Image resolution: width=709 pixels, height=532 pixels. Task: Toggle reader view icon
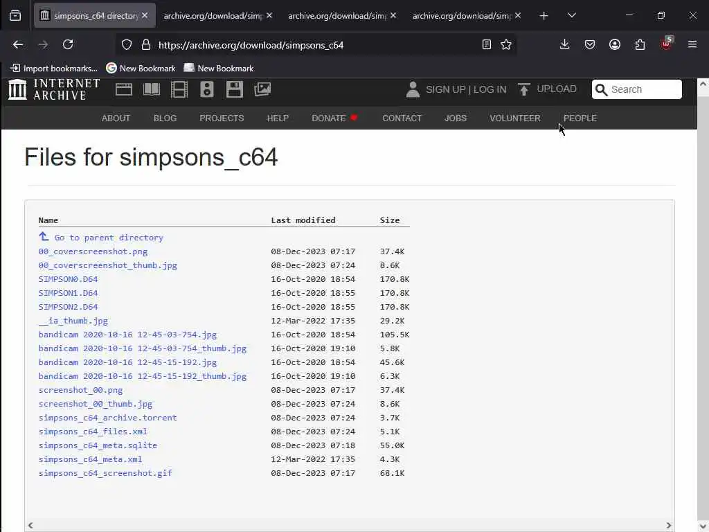tap(487, 44)
